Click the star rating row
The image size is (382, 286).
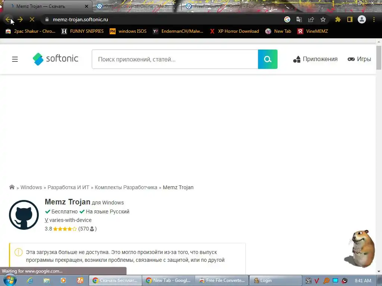pos(65,229)
